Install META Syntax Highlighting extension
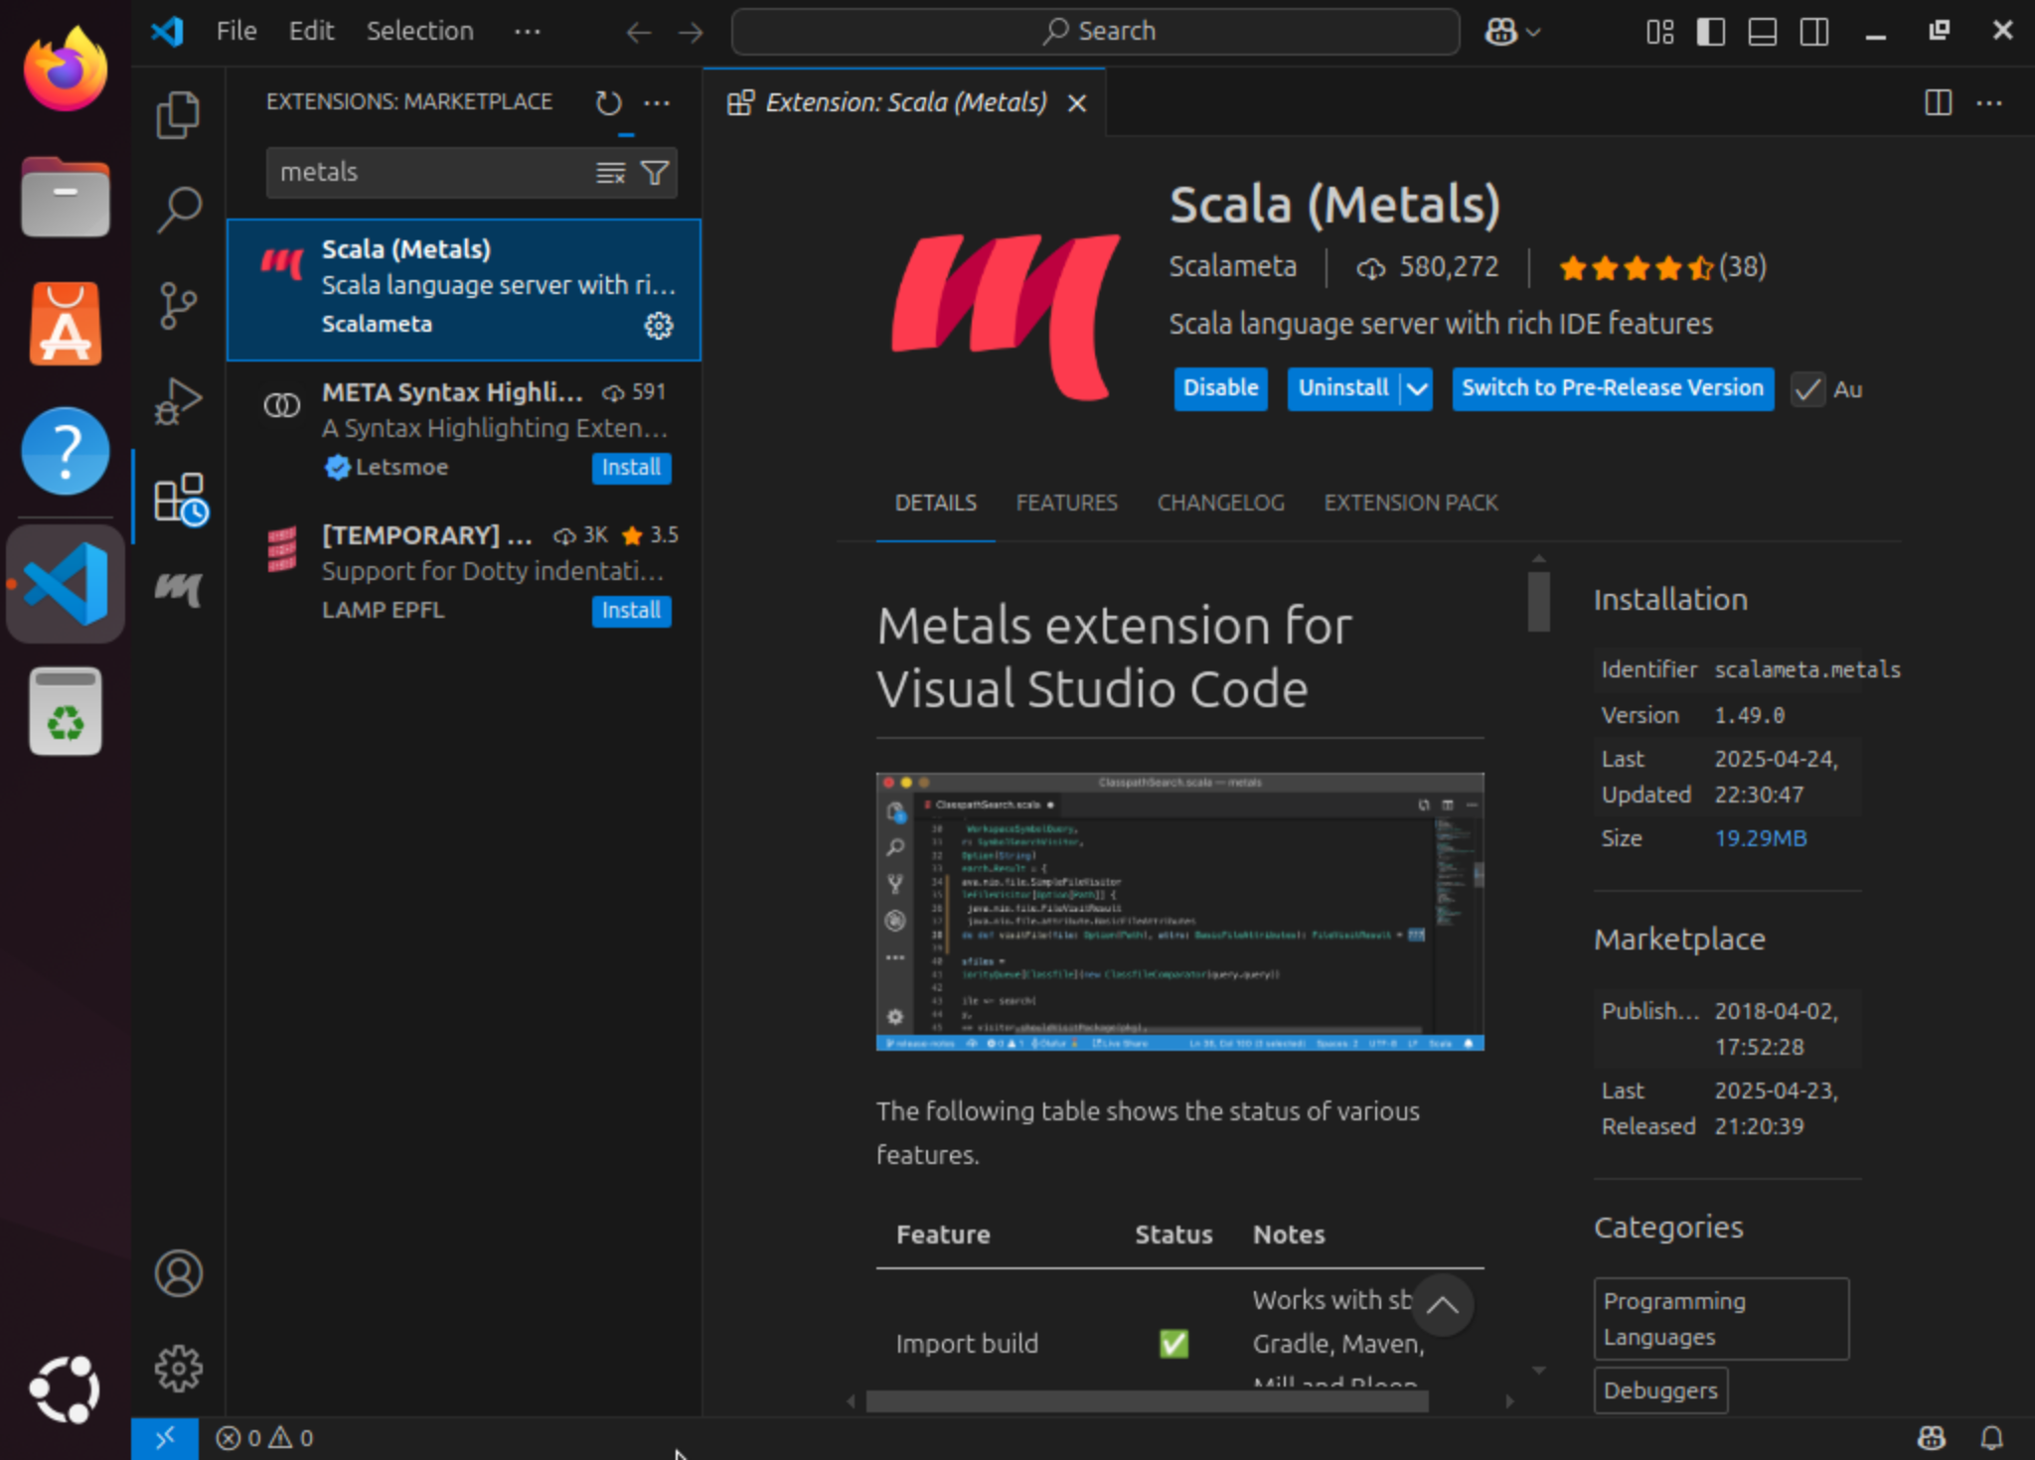 631,468
